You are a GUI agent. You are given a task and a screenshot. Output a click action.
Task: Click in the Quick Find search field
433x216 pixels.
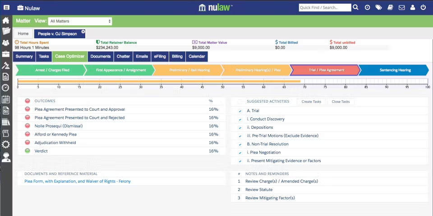pyautogui.click(x=325, y=8)
